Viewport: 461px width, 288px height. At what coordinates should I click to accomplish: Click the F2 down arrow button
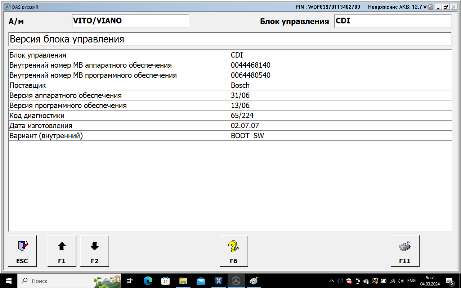pyautogui.click(x=94, y=251)
